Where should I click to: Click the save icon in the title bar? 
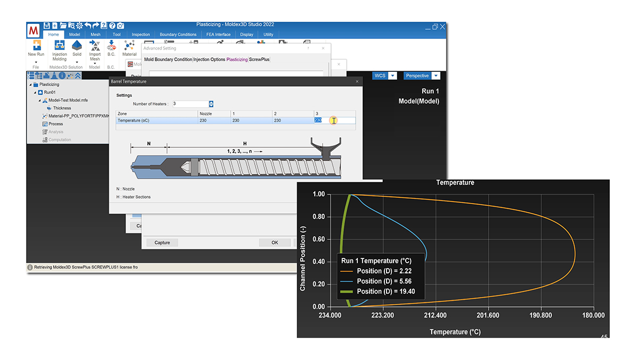point(47,26)
